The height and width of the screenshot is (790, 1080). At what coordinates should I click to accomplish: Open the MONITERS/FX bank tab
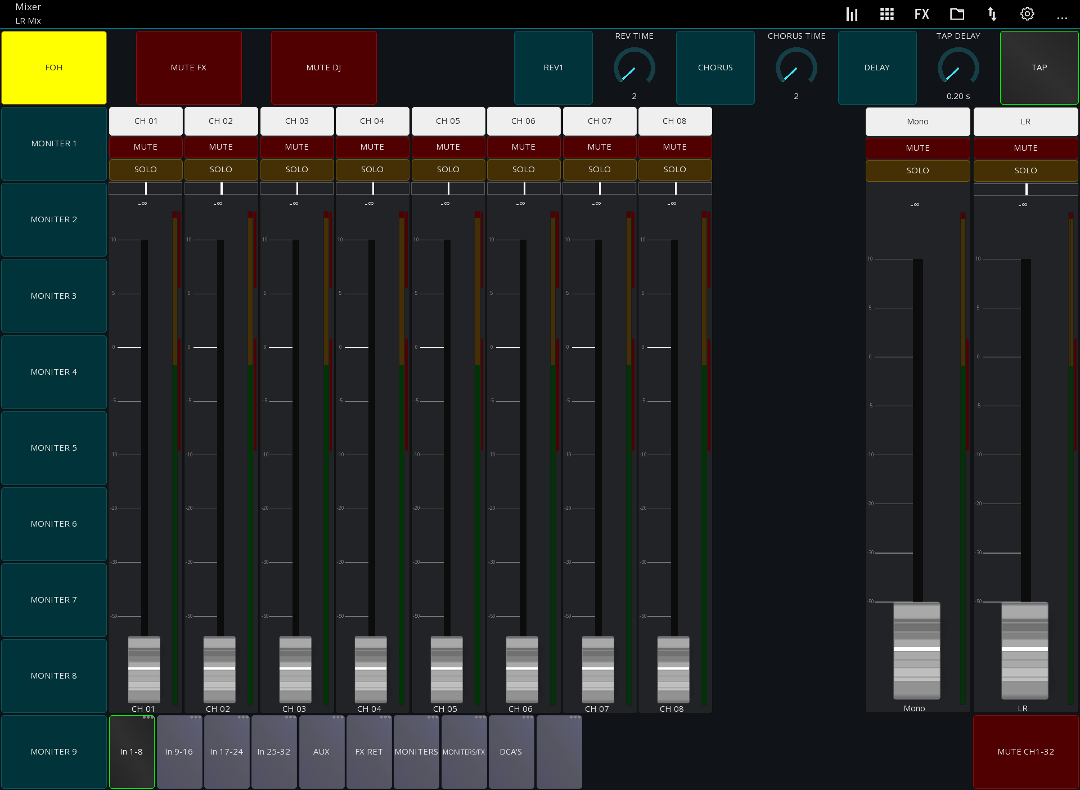(x=463, y=752)
